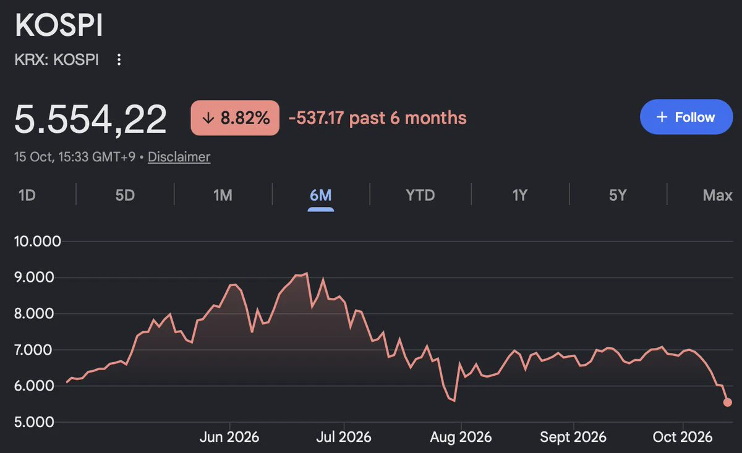This screenshot has height=453, width=742.
Task: Click the KOSPI title heading
Action: [x=59, y=26]
